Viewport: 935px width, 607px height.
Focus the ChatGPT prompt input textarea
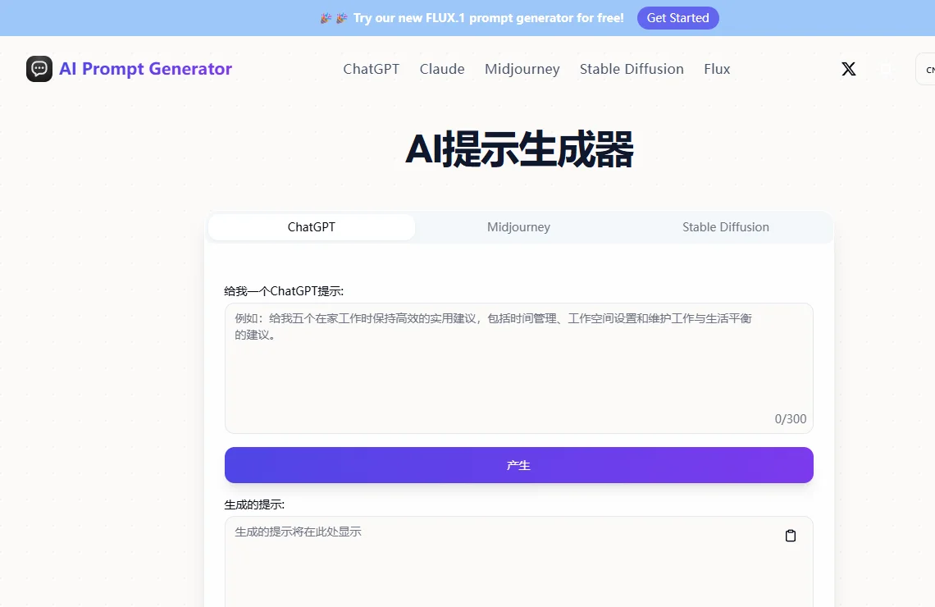(x=519, y=368)
